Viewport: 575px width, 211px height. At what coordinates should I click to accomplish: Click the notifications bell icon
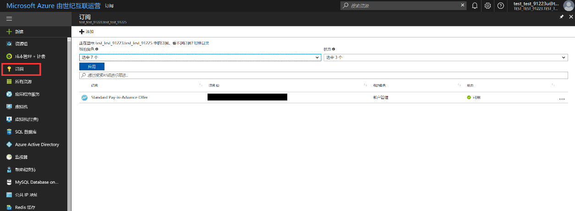[475, 5]
